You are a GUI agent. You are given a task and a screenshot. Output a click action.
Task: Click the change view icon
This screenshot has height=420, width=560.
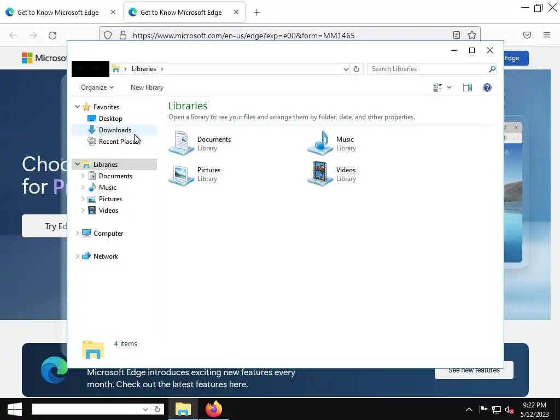[x=437, y=87]
